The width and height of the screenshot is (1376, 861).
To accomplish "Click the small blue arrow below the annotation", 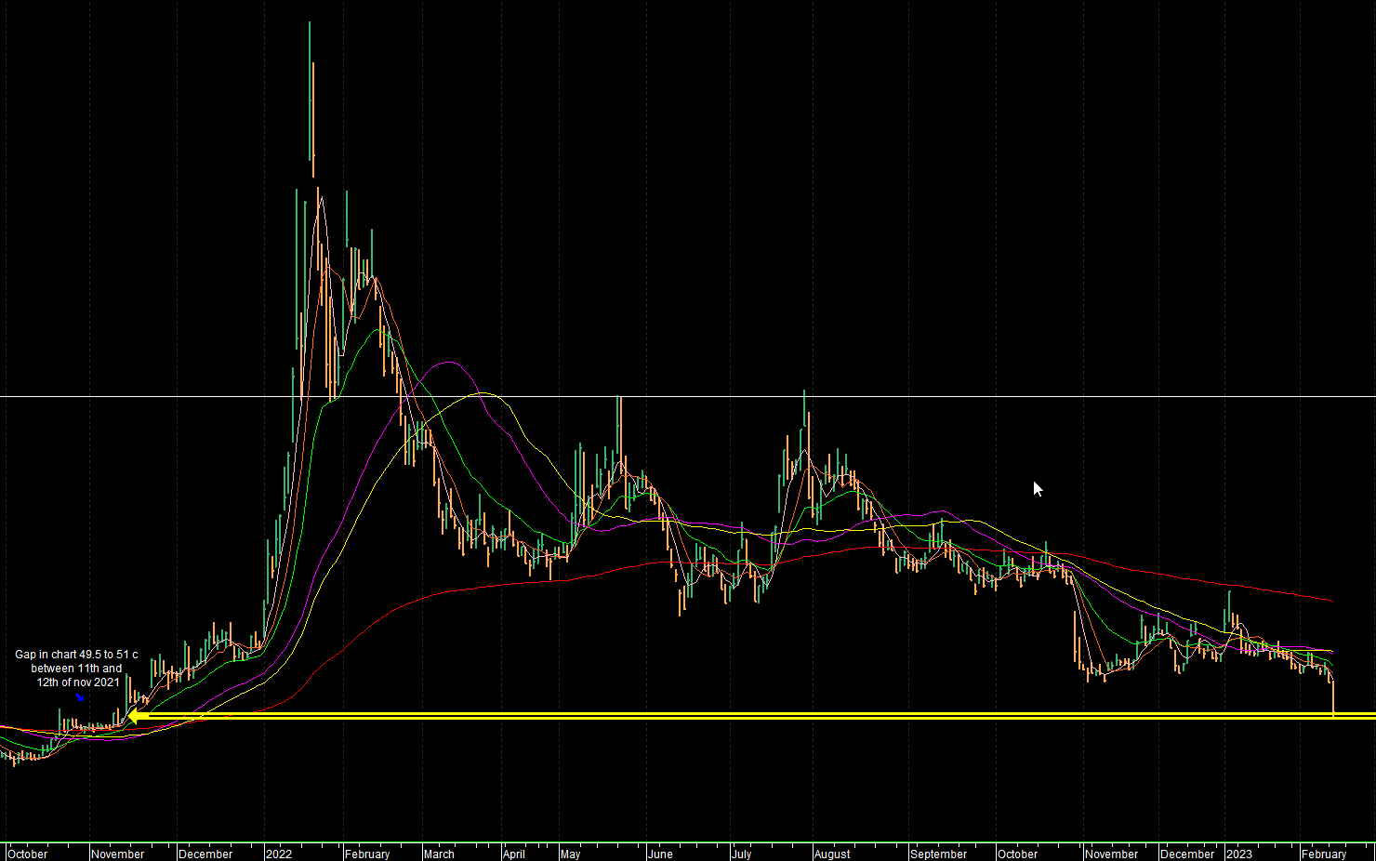I will [80, 696].
